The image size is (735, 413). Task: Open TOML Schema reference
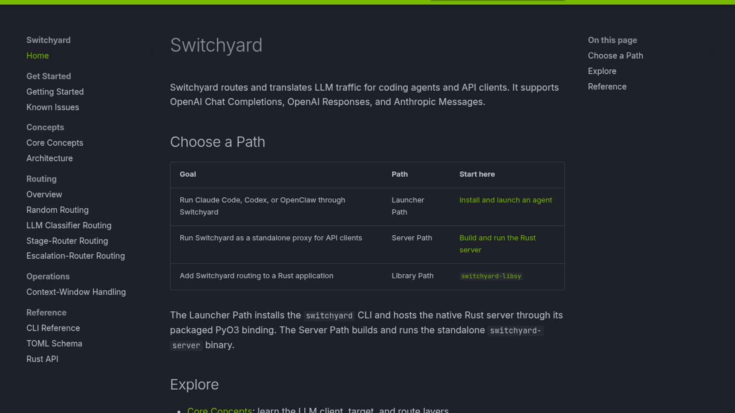click(54, 343)
